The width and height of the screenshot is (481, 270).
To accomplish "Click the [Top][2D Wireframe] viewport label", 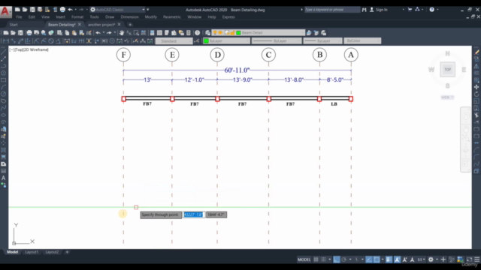I will pyautogui.click(x=29, y=49).
